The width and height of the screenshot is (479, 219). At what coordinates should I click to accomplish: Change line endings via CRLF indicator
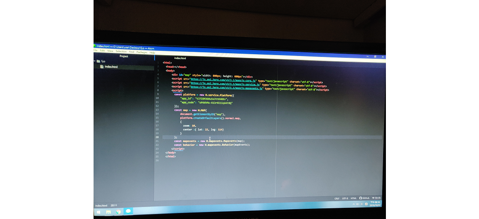coord(337,198)
